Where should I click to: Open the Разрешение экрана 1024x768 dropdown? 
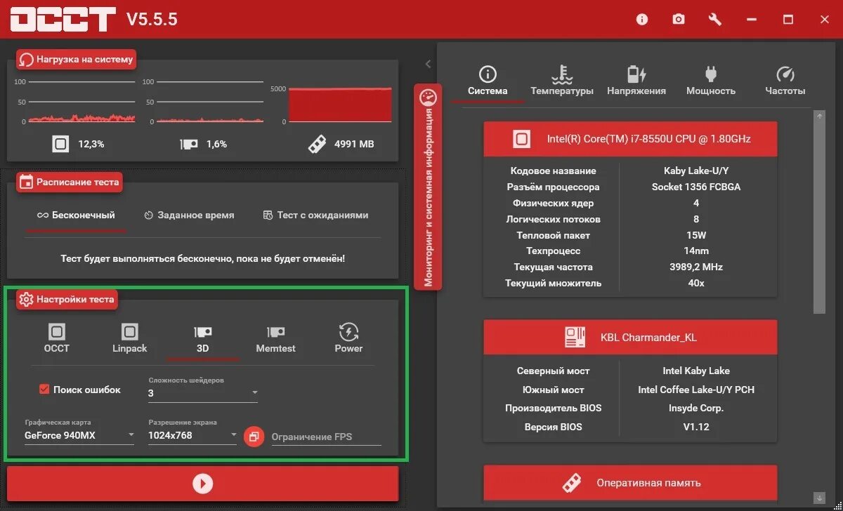[x=193, y=435]
